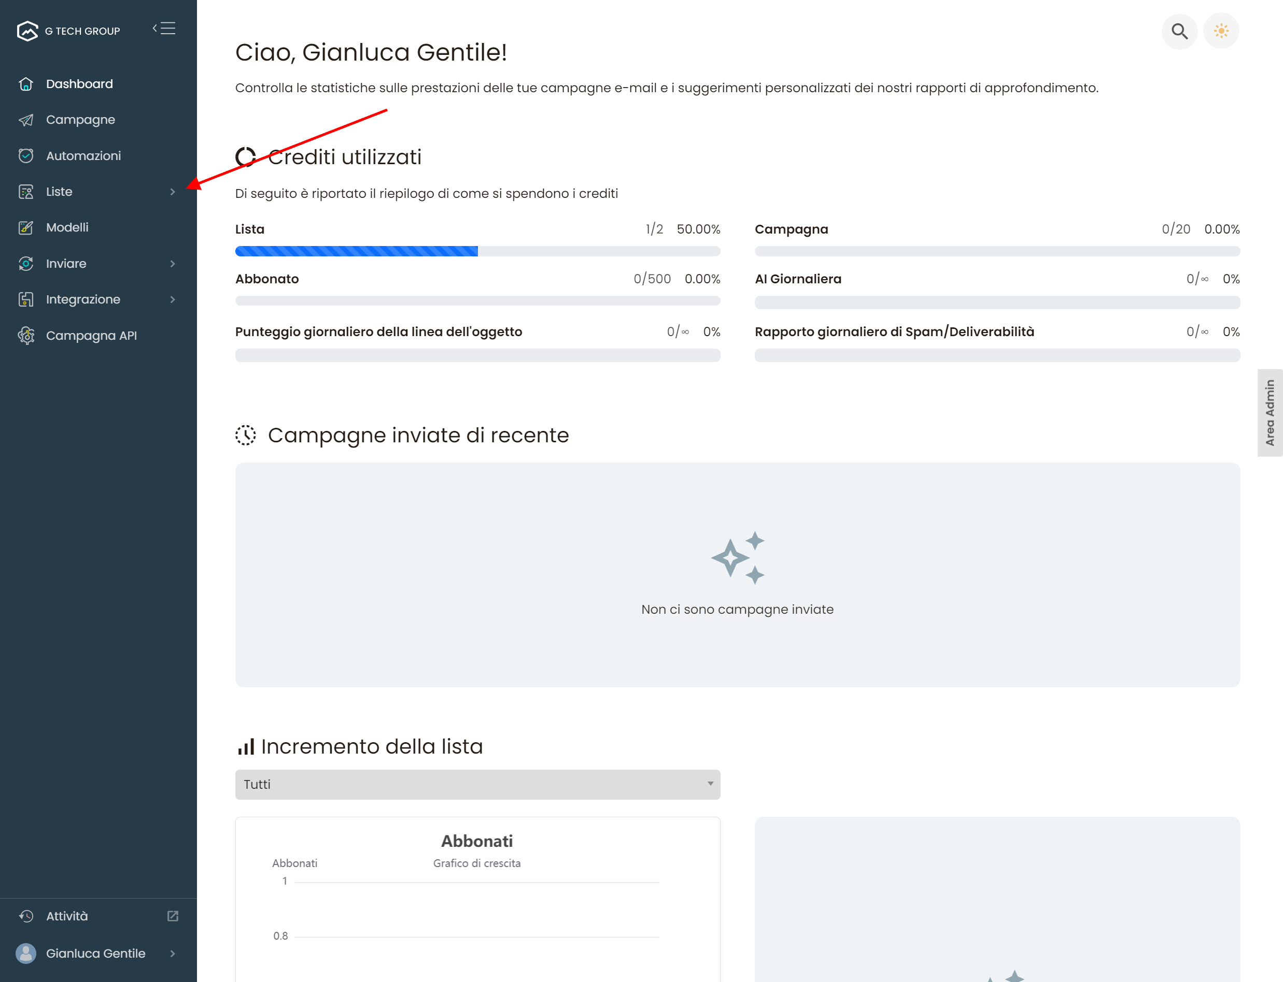1283x982 pixels.
Task: Click the search magnifier icon
Action: coord(1179,31)
